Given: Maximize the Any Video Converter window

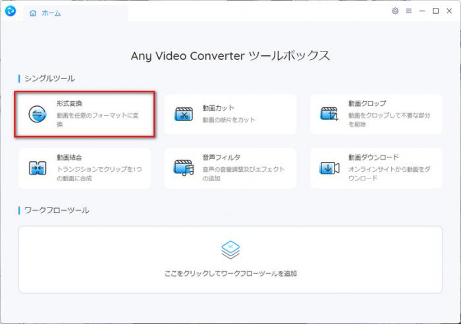Looking at the screenshot, I should (436, 11).
